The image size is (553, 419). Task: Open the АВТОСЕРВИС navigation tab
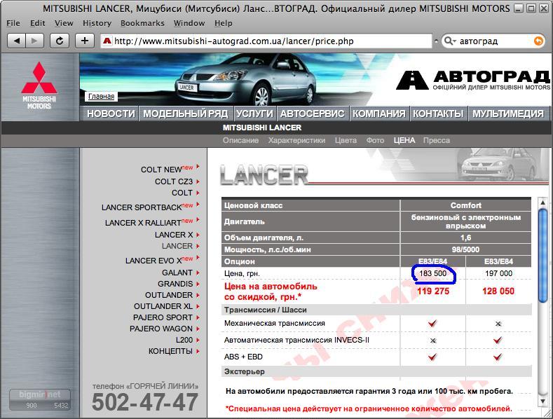pyautogui.click(x=313, y=114)
